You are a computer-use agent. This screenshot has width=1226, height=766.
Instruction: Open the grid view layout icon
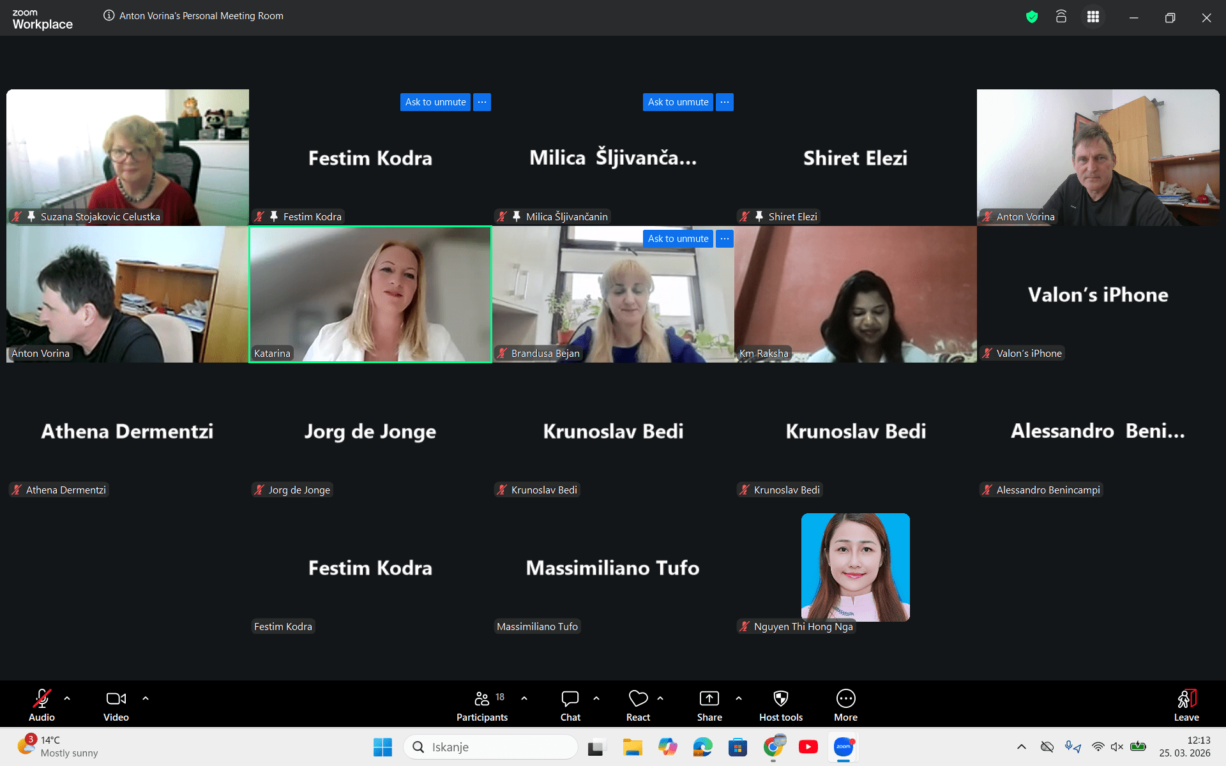click(1093, 17)
